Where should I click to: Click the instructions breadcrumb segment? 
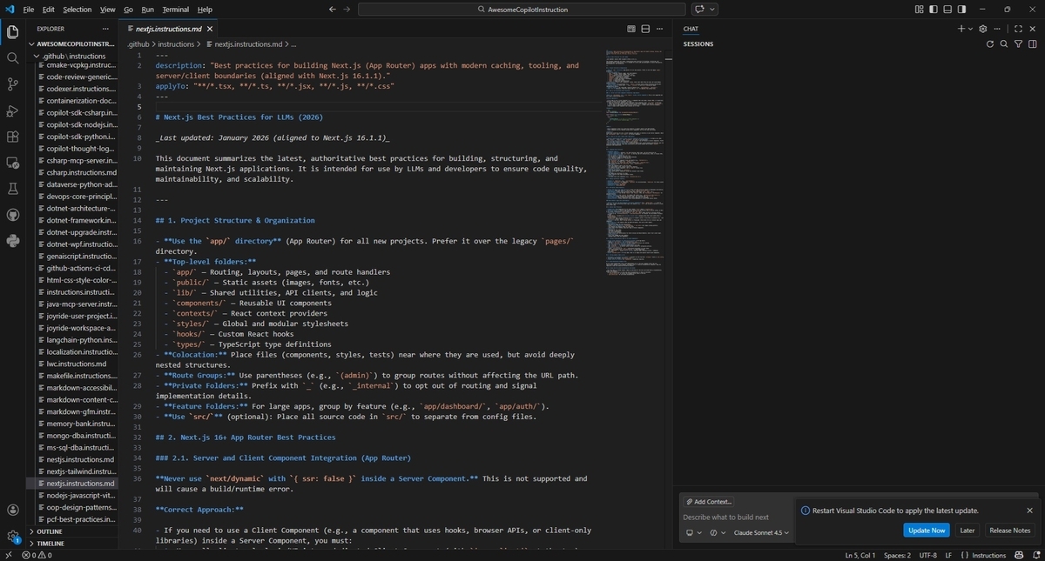176,43
